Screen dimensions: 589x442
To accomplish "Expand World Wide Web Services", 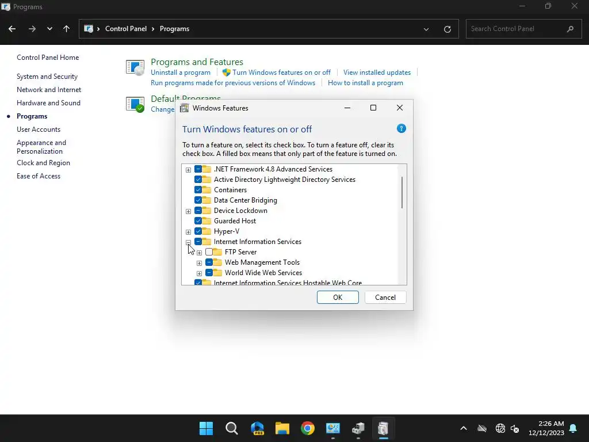I will pos(199,273).
